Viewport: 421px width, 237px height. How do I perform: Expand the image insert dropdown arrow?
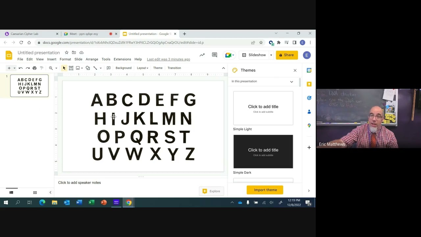point(82,68)
